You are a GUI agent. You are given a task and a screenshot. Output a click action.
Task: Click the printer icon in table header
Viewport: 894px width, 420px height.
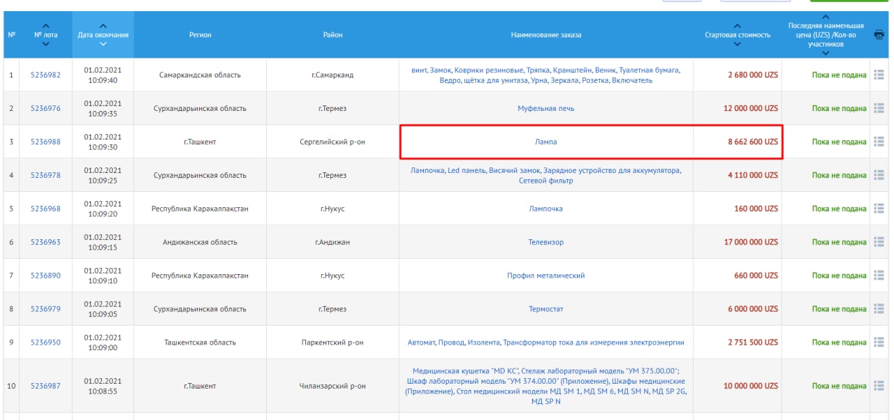click(x=879, y=35)
